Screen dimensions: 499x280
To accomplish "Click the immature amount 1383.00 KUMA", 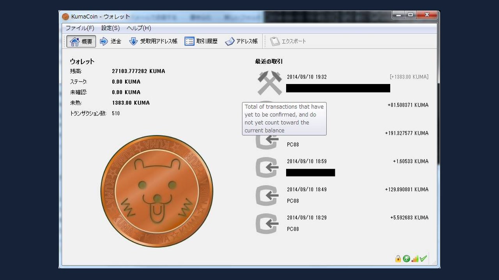I will click(131, 103).
